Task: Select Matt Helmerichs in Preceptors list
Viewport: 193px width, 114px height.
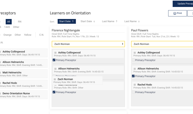Action: click(x=23, y=74)
